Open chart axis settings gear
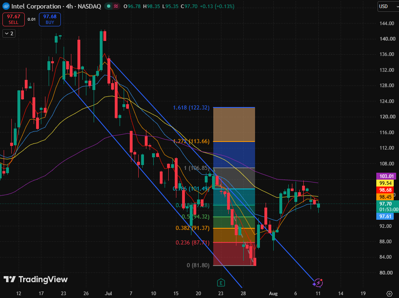Screen dimensions: 399x298 [389, 294]
